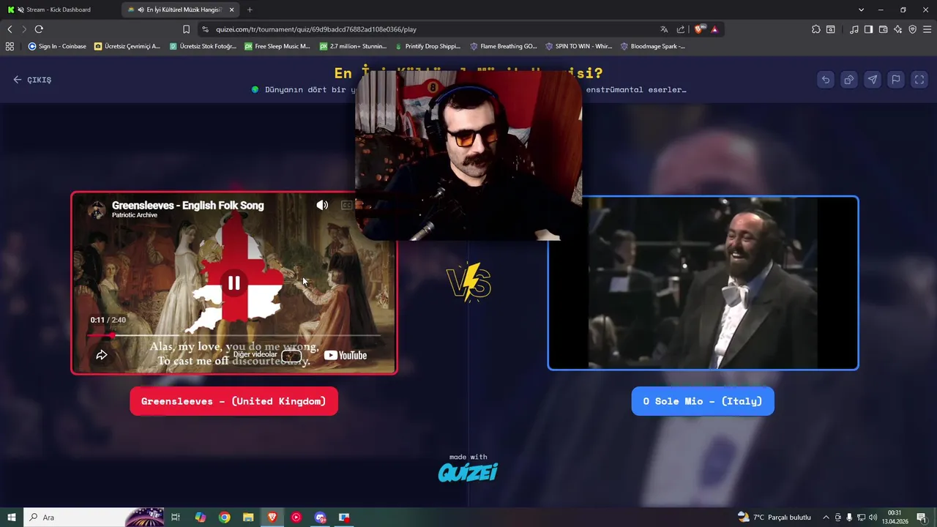Open the page translate icon in address bar
The width and height of the screenshot is (937, 527).
click(664, 29)
